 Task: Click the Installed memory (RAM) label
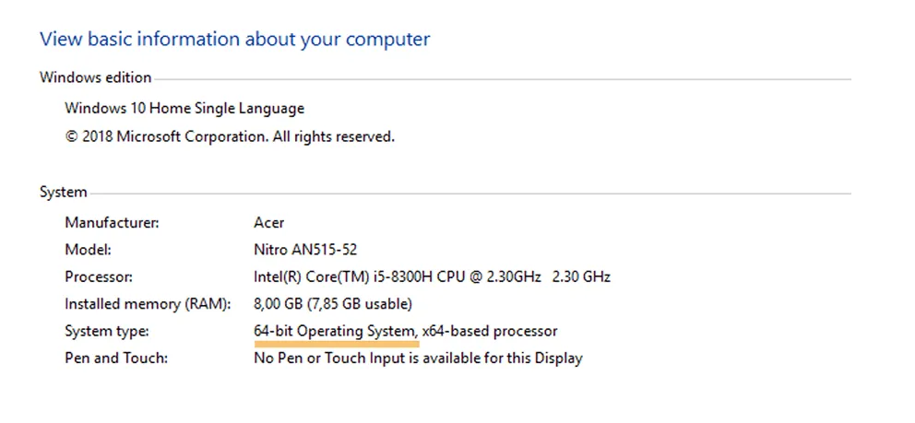coord(149,304)
